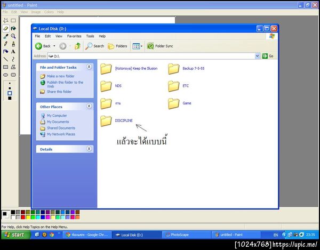Select the Pencil tool in Paint
320x250 pixels.
pos(6,44)
